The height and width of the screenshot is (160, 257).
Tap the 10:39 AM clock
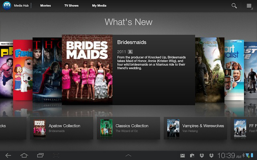click(x=229, y=156)
